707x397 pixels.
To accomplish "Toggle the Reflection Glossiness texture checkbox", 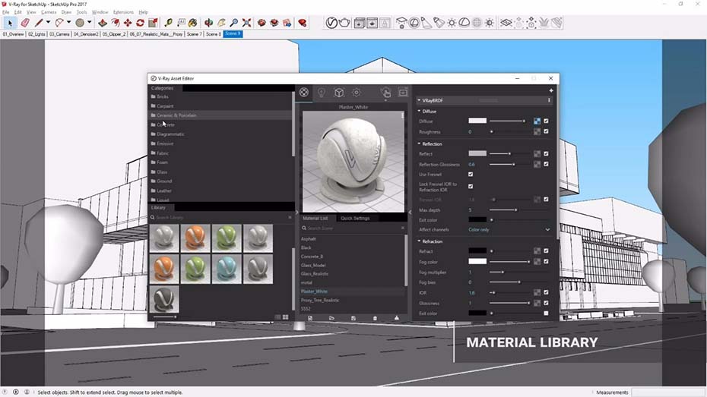I will pyautogui.click(x=546, y=164).
